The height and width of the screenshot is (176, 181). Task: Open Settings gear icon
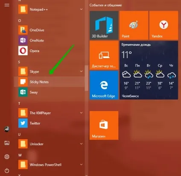[7, 157]
